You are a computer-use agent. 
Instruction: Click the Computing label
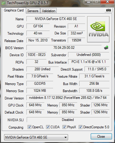(x=16, y=127)
